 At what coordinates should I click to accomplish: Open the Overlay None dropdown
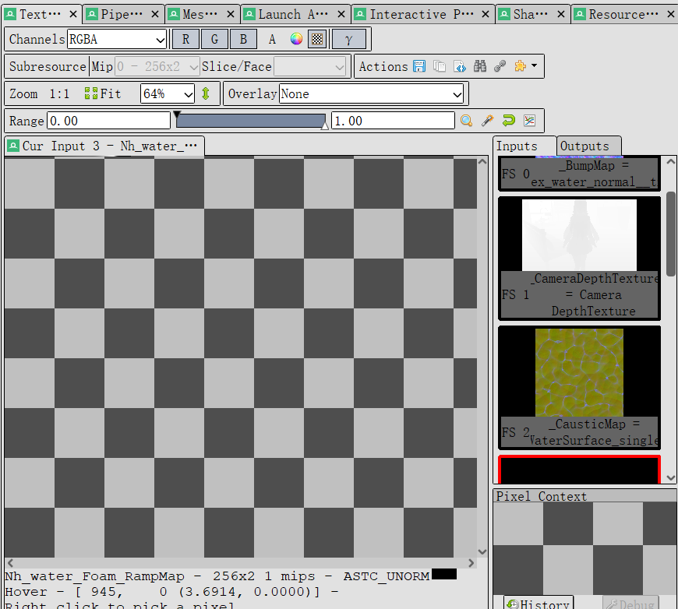pyautogui.click(x=371, y=94)
